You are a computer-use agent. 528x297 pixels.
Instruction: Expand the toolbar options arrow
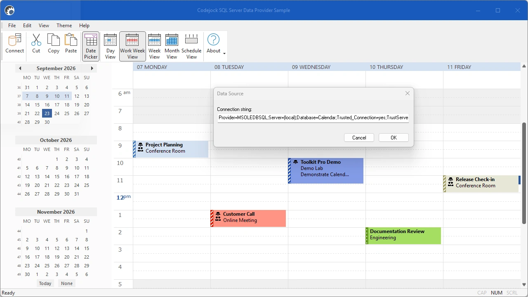pyautogui.click(x=224, y=53)
